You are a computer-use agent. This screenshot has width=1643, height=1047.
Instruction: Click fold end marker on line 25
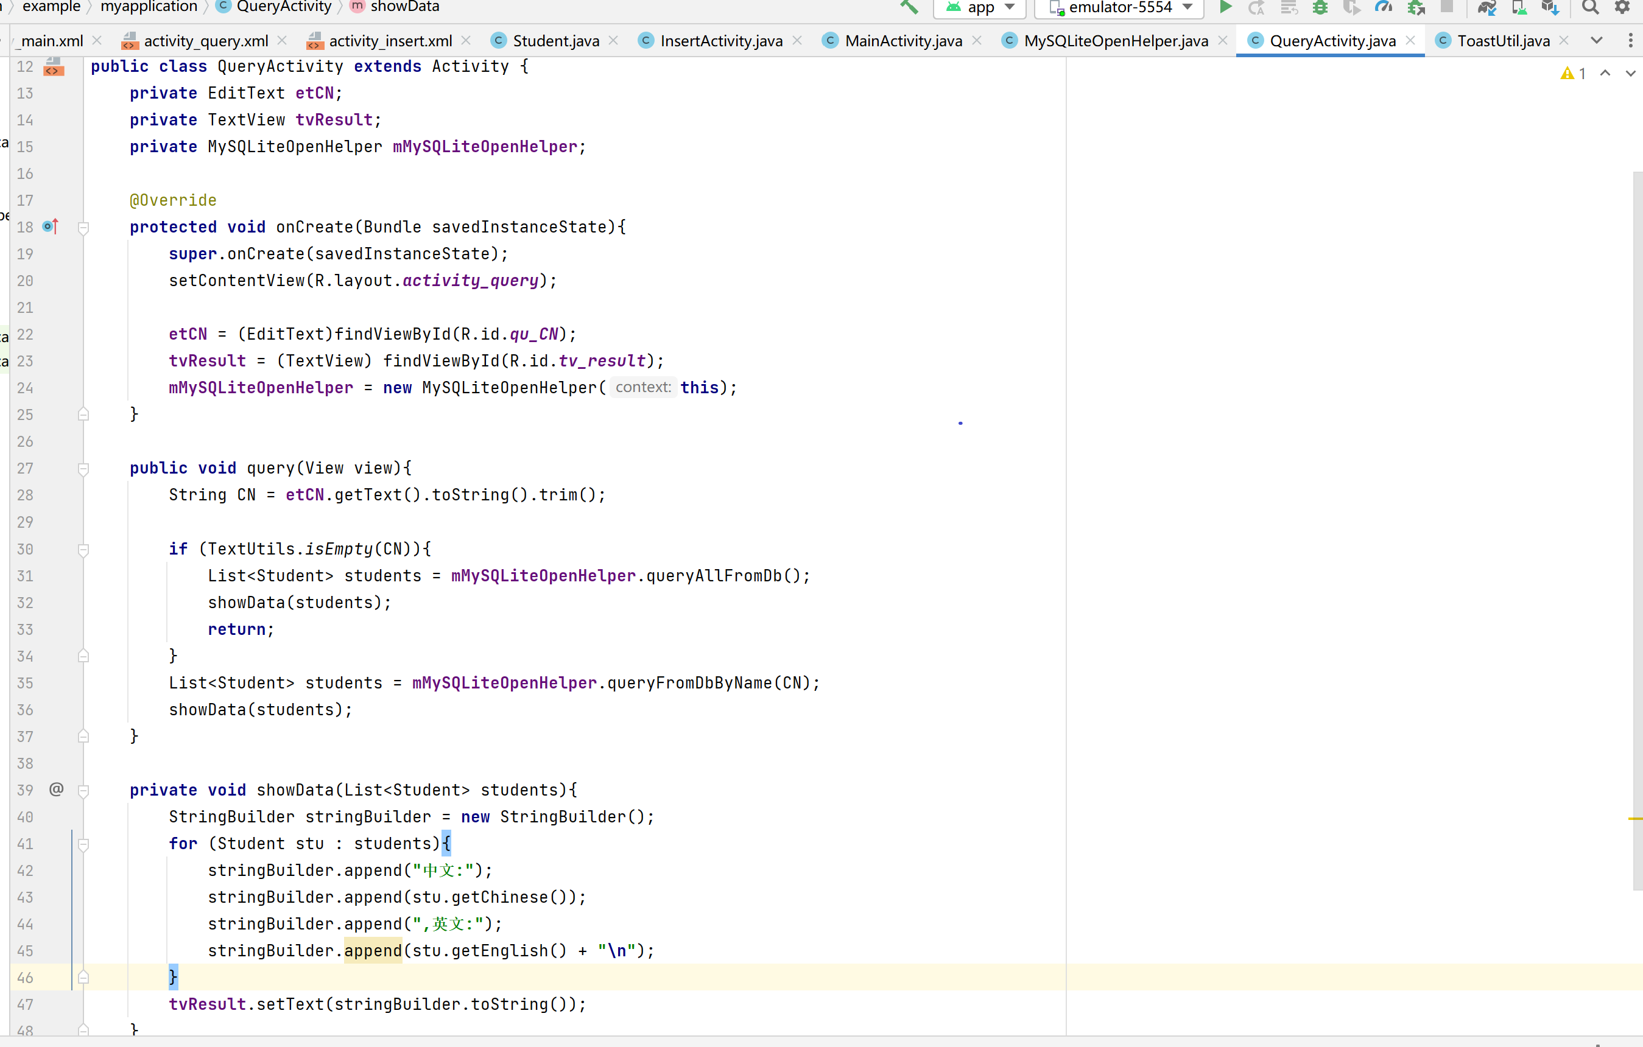pos(83,414)
